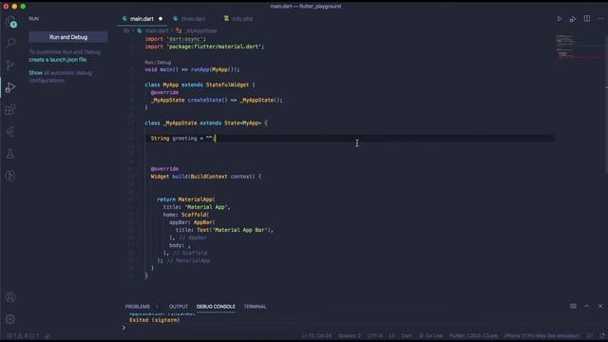Click the Run and Debug button
Viewport: 608px width, 342px height.
[x=68, y=37]
